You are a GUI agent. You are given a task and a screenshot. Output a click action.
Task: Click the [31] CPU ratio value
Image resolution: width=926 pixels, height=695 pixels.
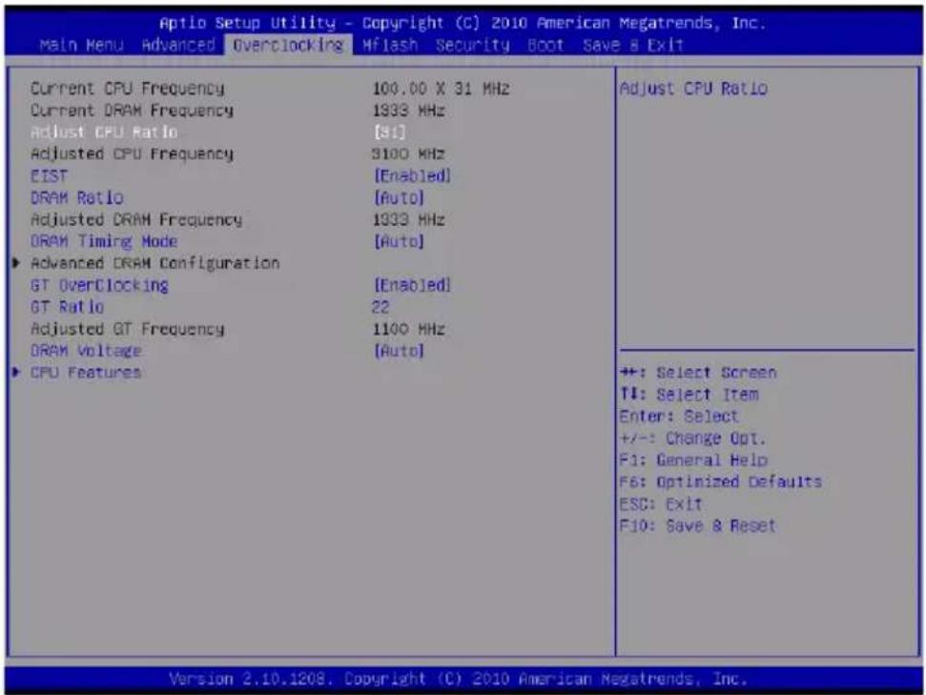coord(389,132)
